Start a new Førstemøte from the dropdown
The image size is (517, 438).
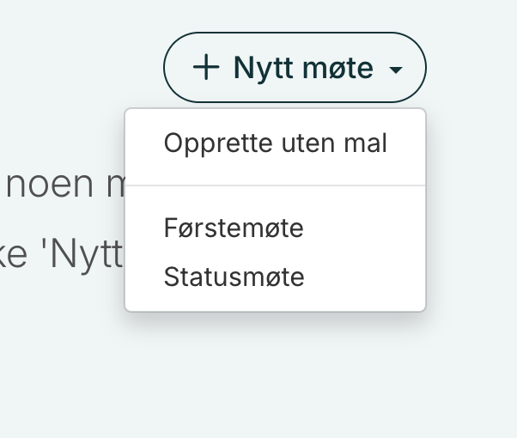point(234,228)
